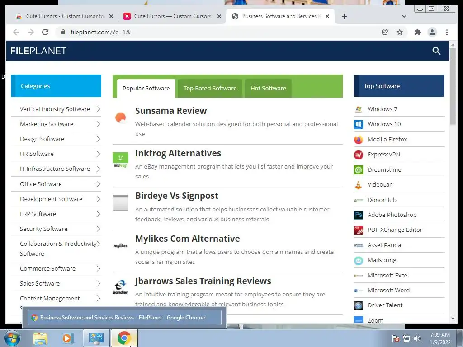Image resolution: width=463 pixels, height=347 pixels.
Task: Open Inkfrog Alternatives article
Action: point(178,154)
